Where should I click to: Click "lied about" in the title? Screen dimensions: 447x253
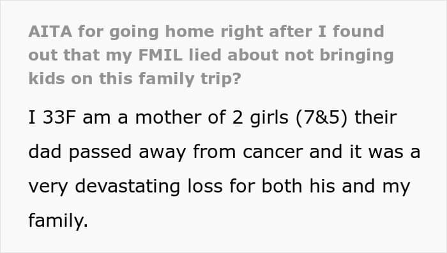(234, 55)
